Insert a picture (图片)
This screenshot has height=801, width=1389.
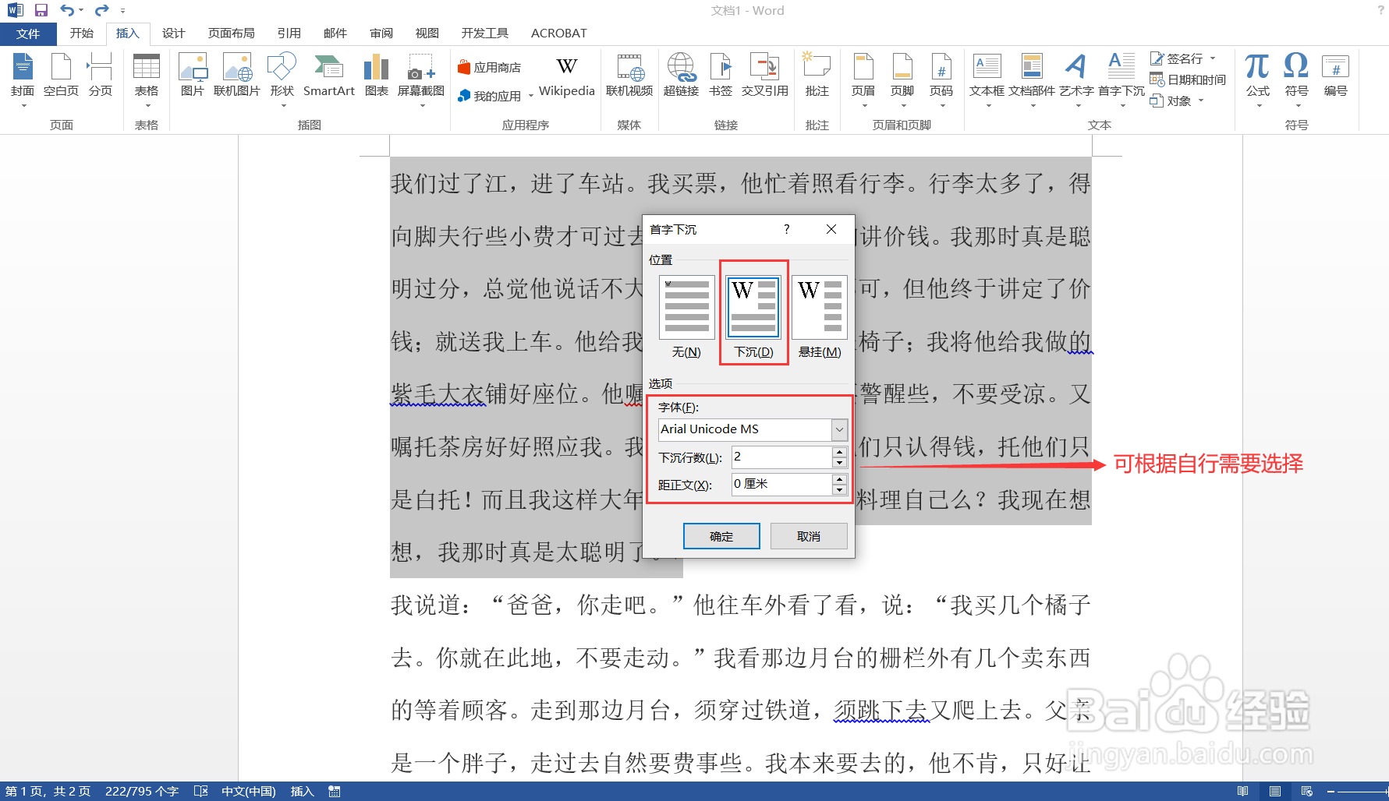click(x=192, y=76)
